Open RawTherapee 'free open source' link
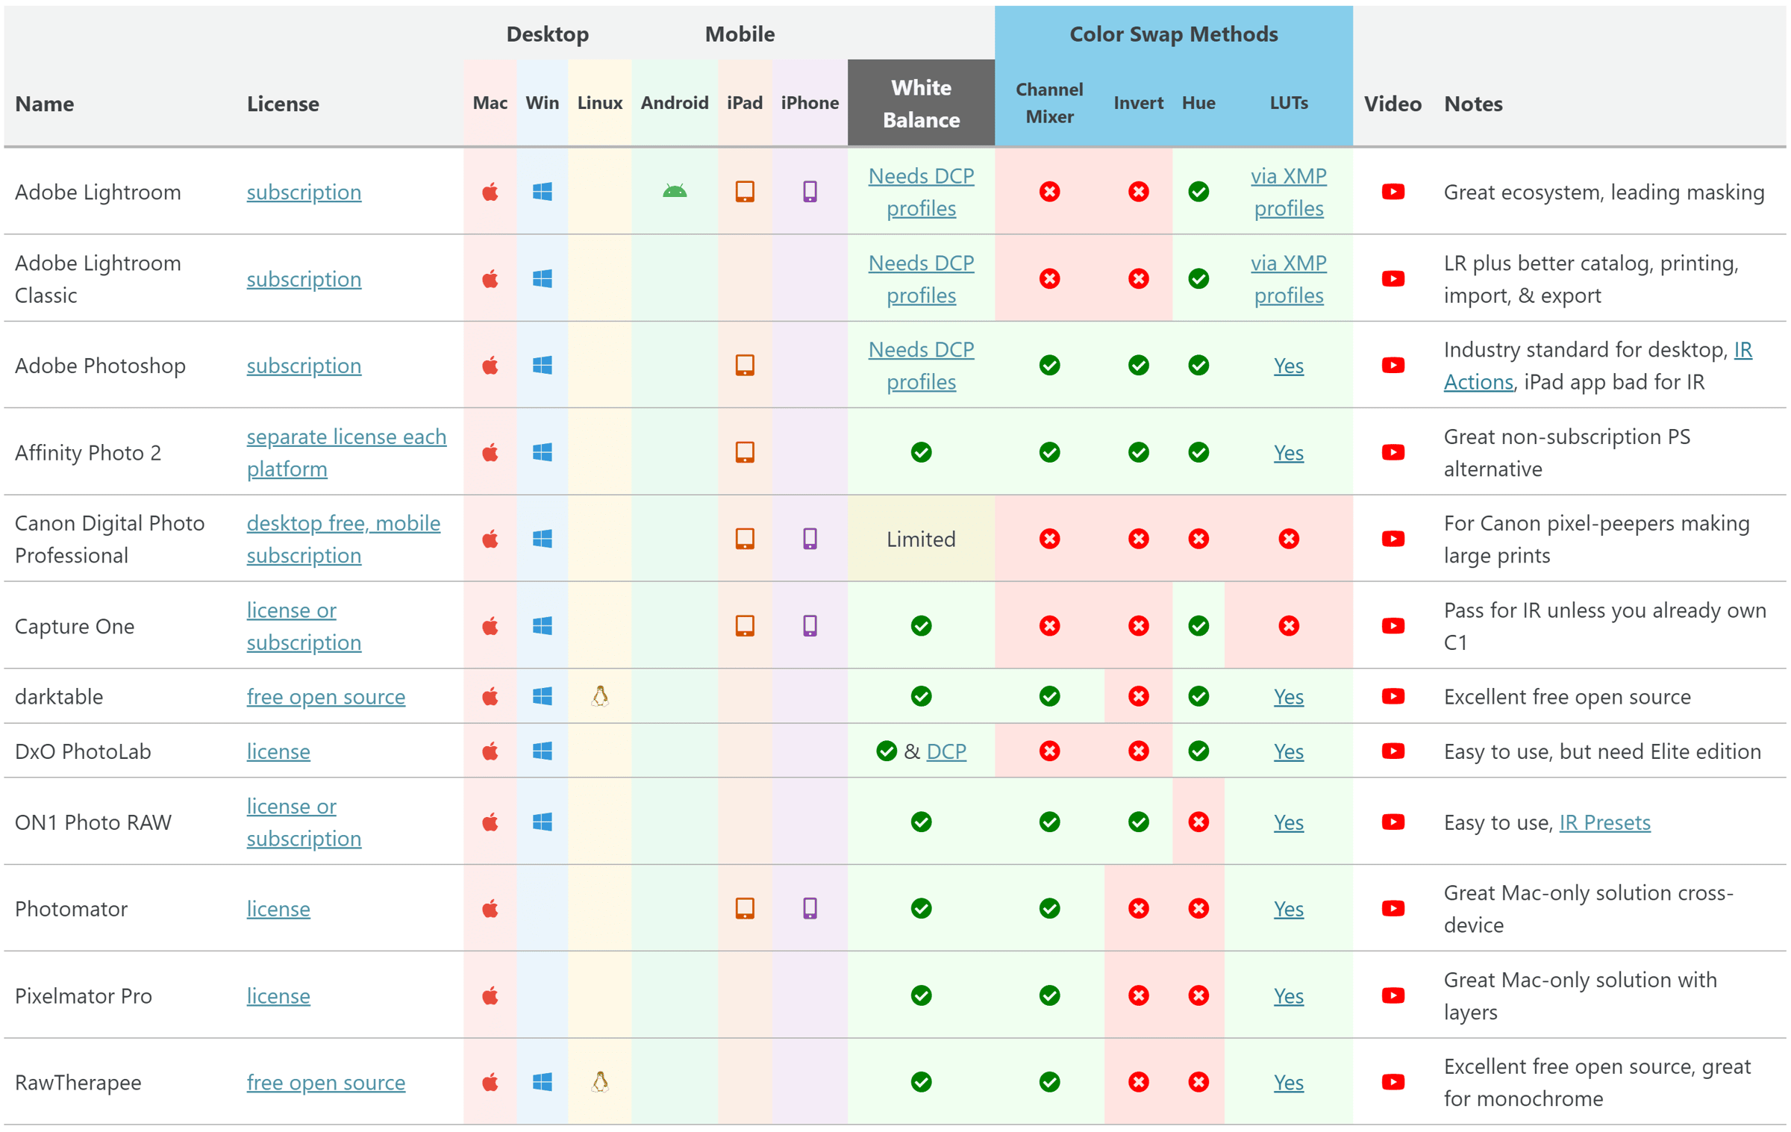The width and height of the screenshot is (1791, 1132). pyautogui.click(x=326, y=1083)
